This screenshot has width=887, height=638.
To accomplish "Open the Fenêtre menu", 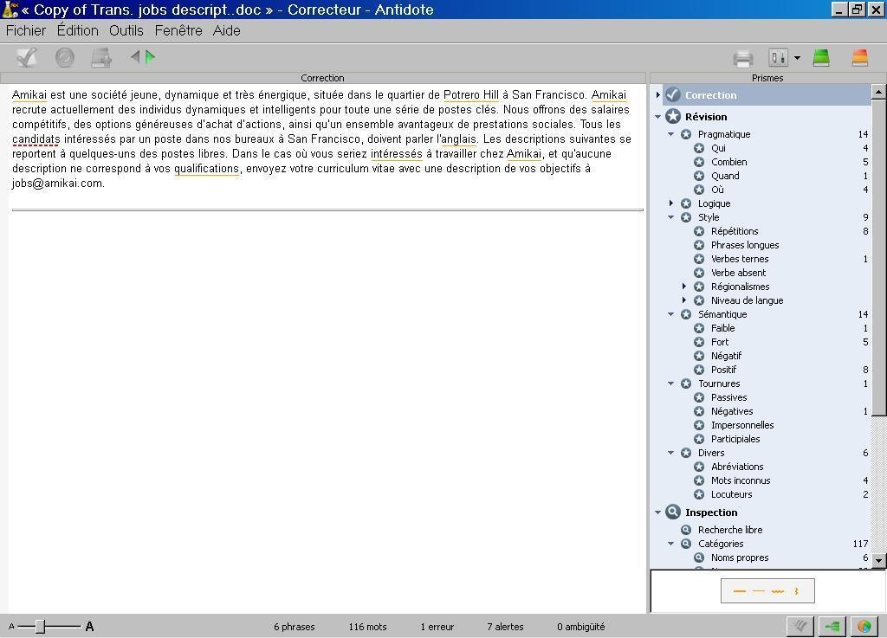I will (x=178, y=30).
